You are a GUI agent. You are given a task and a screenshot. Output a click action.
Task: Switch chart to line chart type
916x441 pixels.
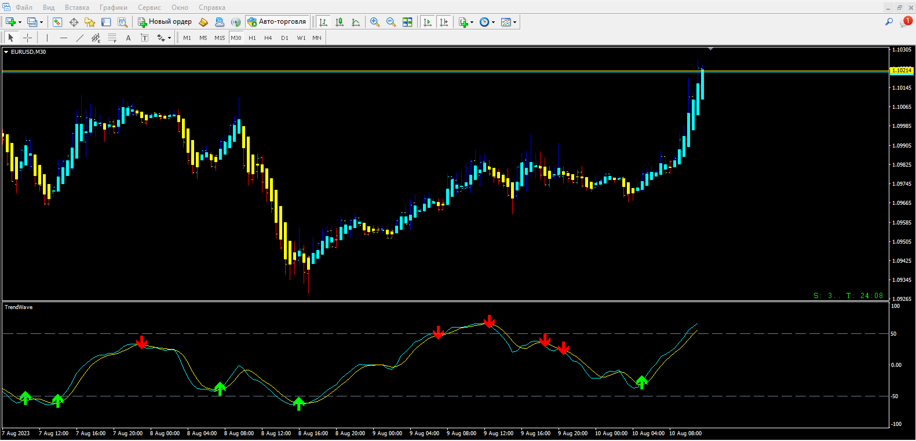click(356, 22)
